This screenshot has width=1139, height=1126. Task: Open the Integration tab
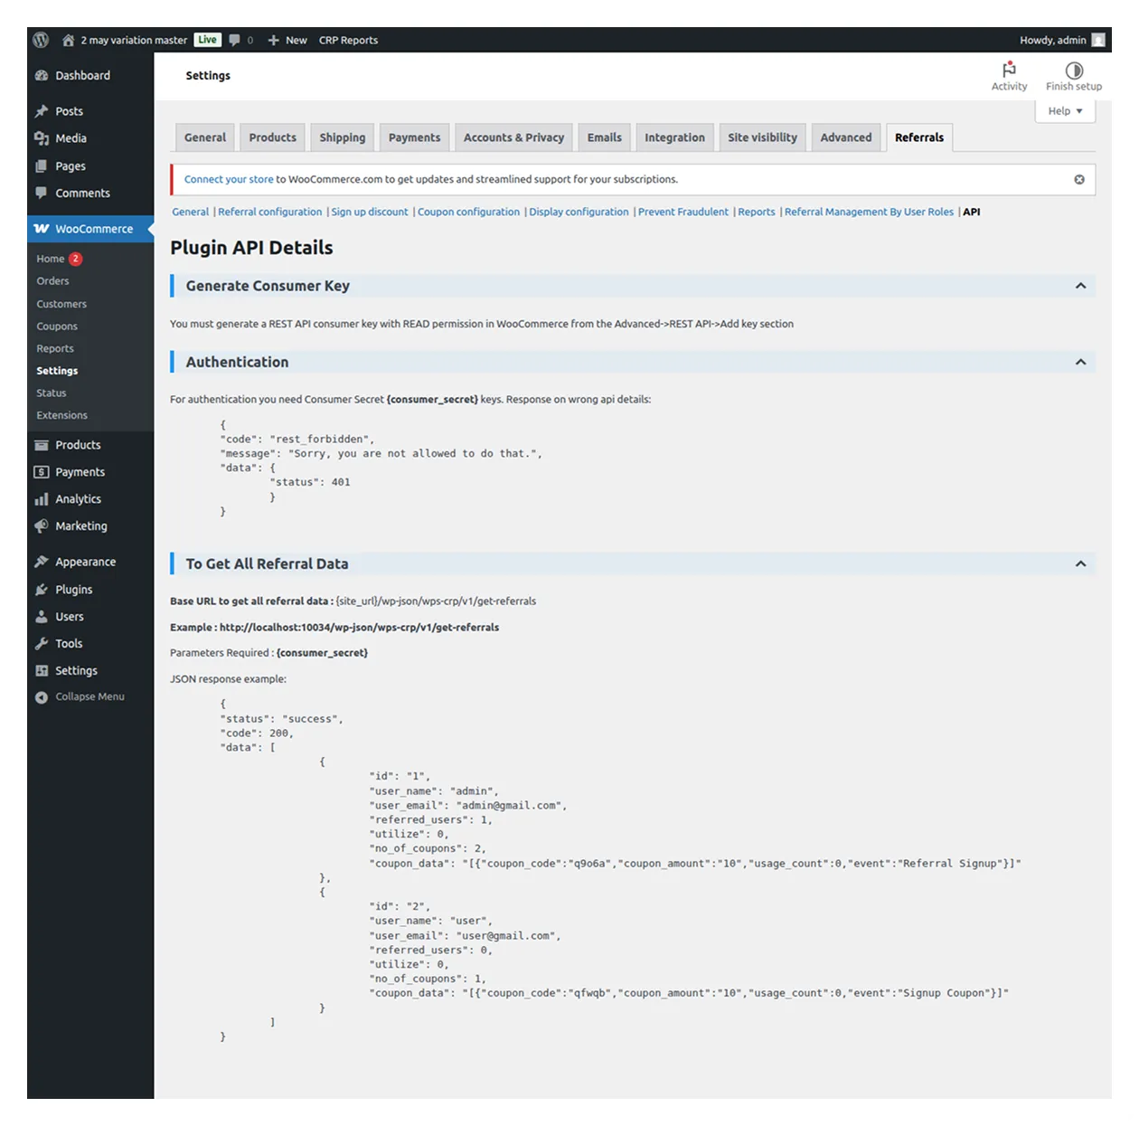[675, 137]
